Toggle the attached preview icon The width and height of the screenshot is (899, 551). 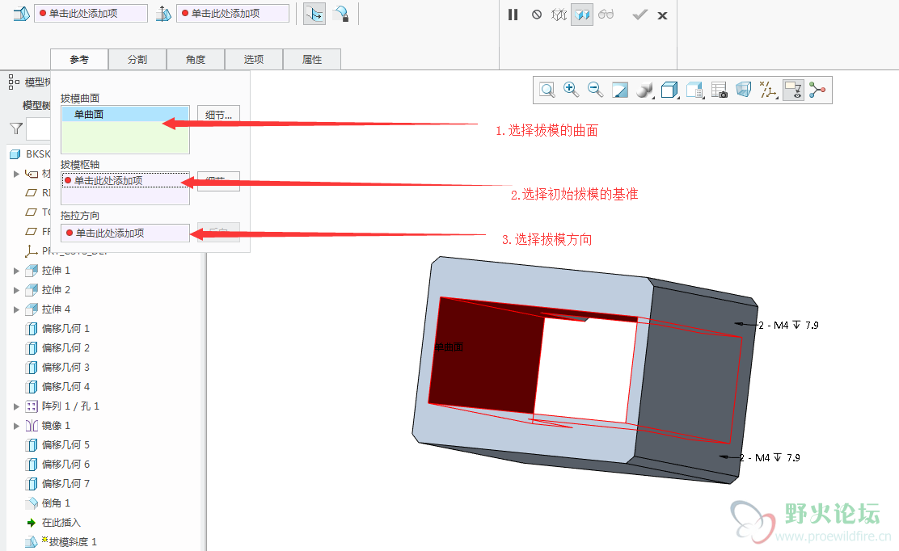point(582,15)
